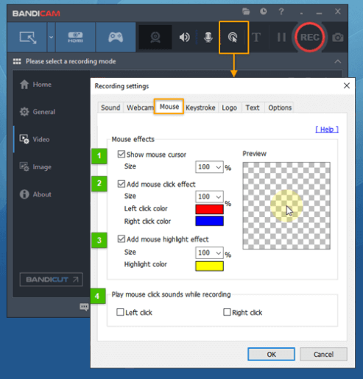Open the Video sidebar section

tap(35, 139)
